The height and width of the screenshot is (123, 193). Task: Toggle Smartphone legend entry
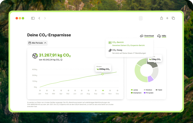136,93
